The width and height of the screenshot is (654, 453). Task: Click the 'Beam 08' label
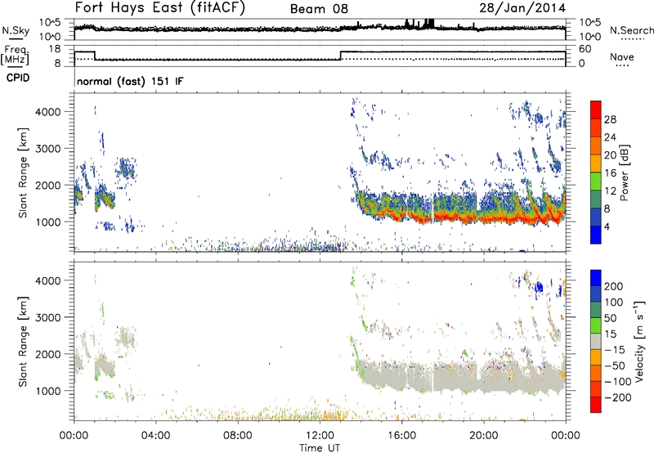pyautogui.click(x=319, y=9)
